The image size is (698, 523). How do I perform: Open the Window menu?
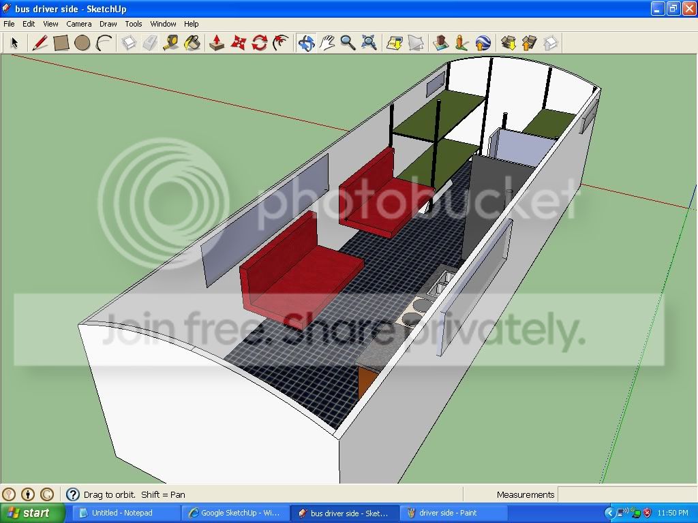tap(163, 24)
